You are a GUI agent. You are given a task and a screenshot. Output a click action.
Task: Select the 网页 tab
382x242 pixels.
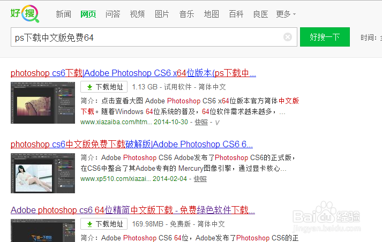[88, 14]
